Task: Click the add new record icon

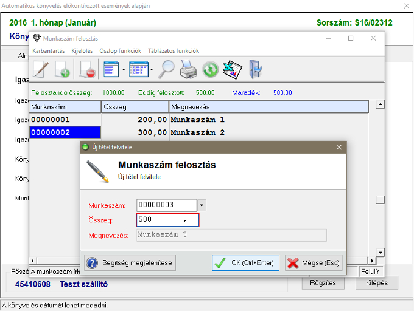Action: point(63,70)
